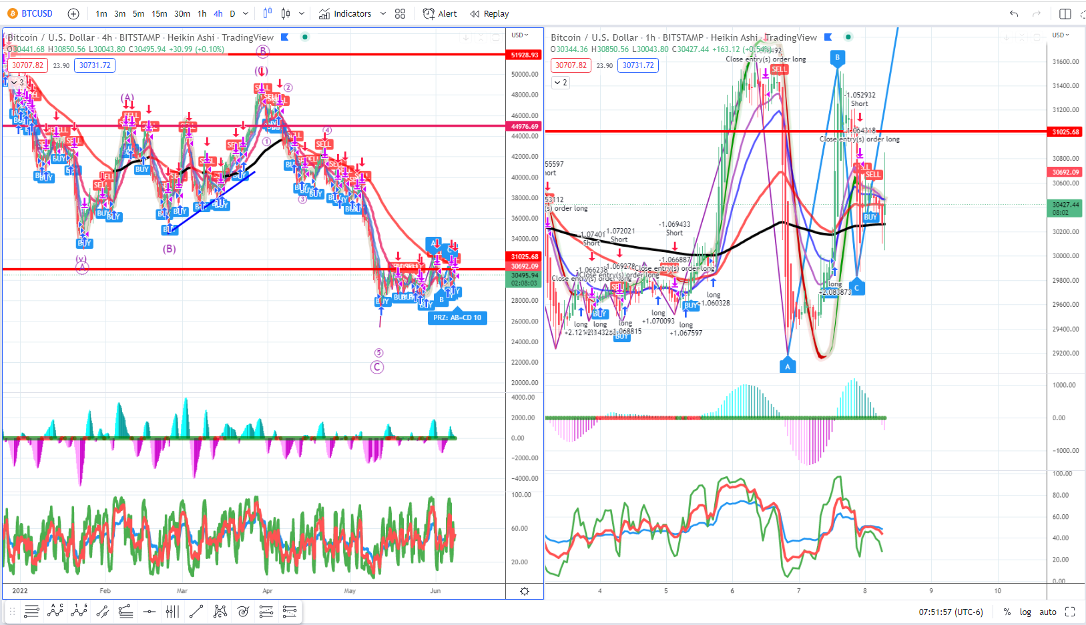Viewport: 1086px width, 625px height.
Task: Select the ABC Elliott correction wave tool
Action: [x=55, y=611]
